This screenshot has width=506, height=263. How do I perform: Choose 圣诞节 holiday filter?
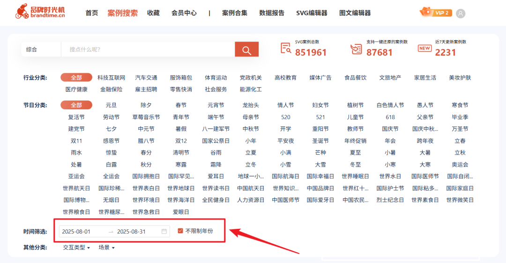(x=320, y=141)
